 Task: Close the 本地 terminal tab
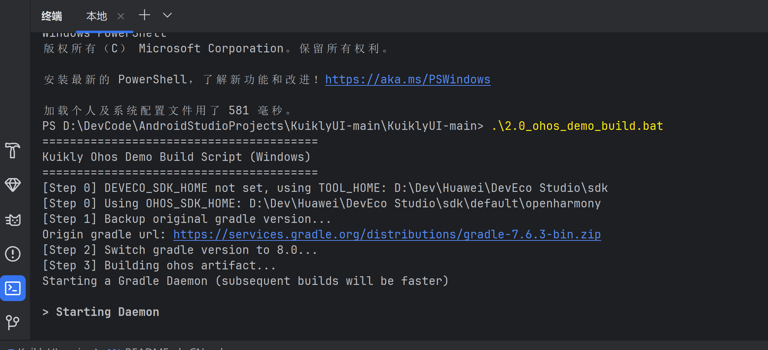coord(120,16)
